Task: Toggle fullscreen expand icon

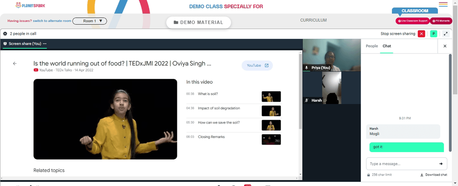Action: [446, 34]
